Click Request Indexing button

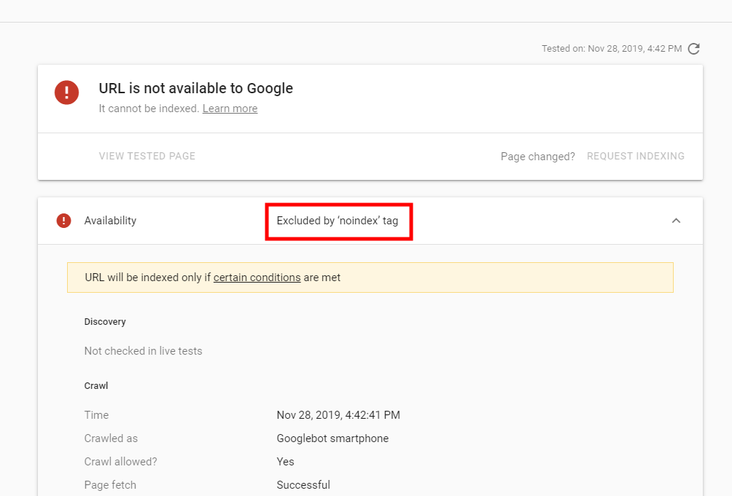pyautogui.click(x=635, y=156)
